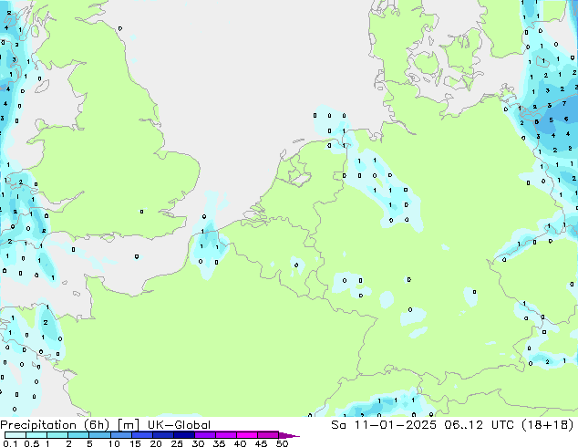This screenshot has width=578, height=447.
Task: Click the '45' legend value
Action: point(261,443)
